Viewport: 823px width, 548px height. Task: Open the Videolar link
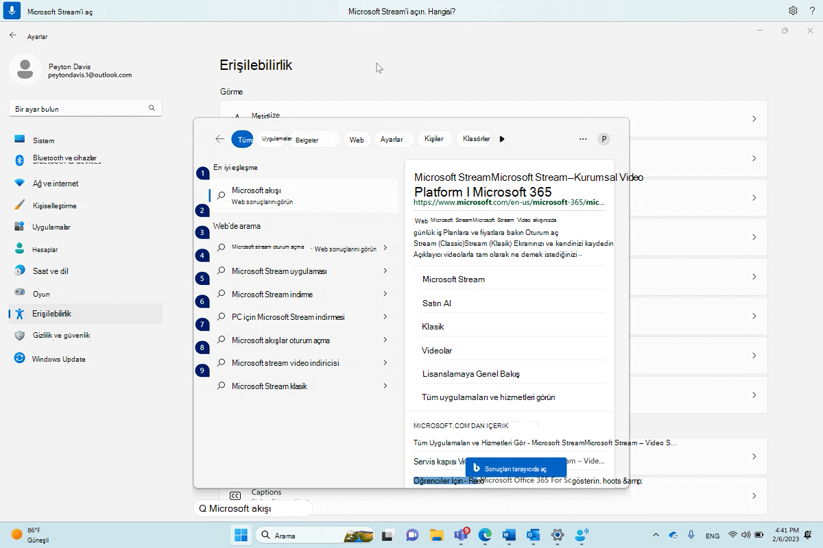coord(437,350)
